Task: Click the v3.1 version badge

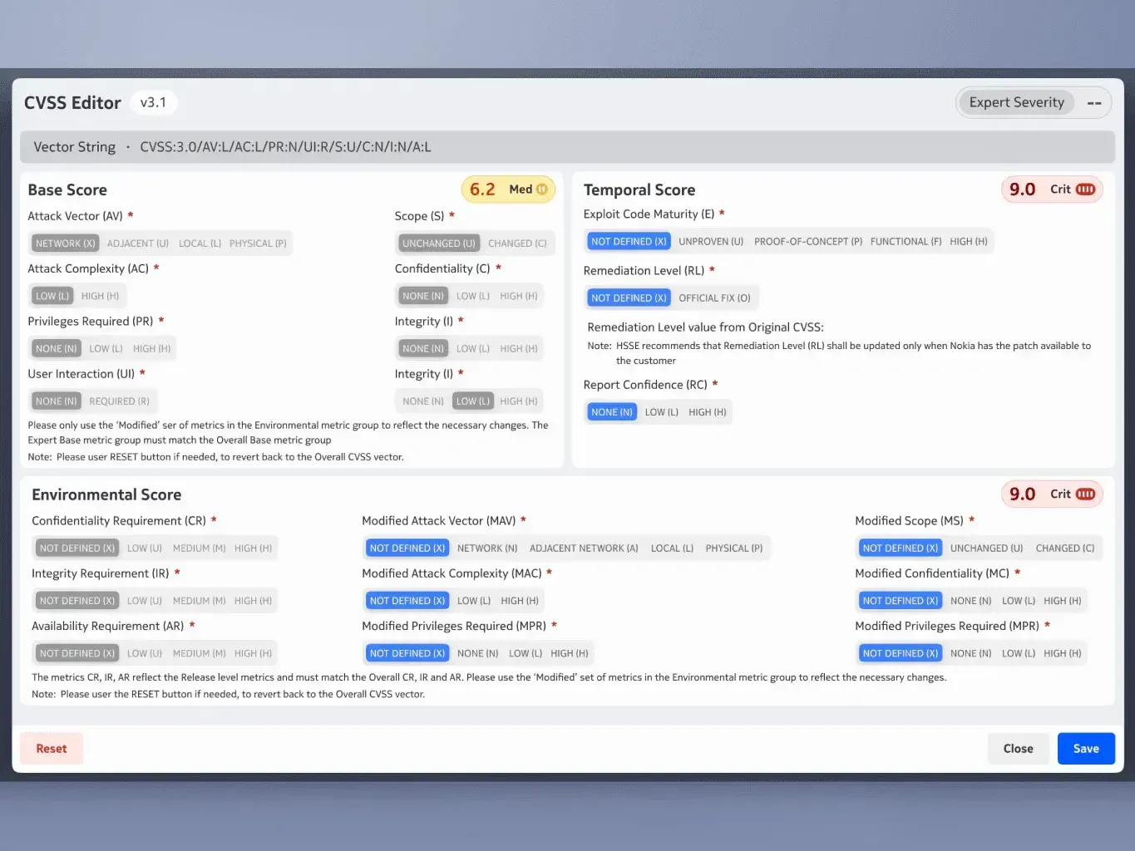Action: (153, 102)
